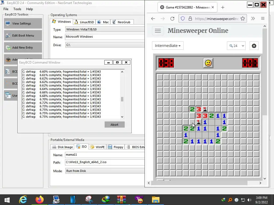274x205 pixels.
Task: Open the zoom level 24 dropdown
Action: pos(236,46)
